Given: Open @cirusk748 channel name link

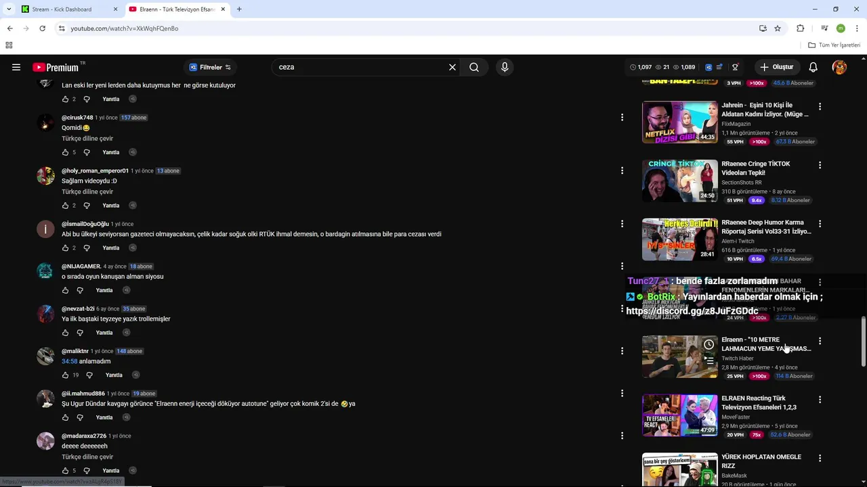Looking at the screenshot, I should [x=77, y=118].
